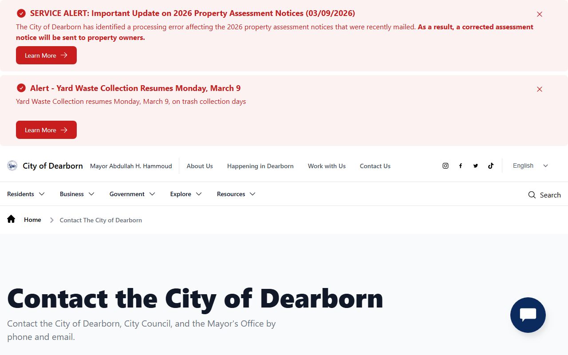Click the Service Alert headline text
Image resolution: width=568 pixels, height=355 pixels.
click(193, 13)
